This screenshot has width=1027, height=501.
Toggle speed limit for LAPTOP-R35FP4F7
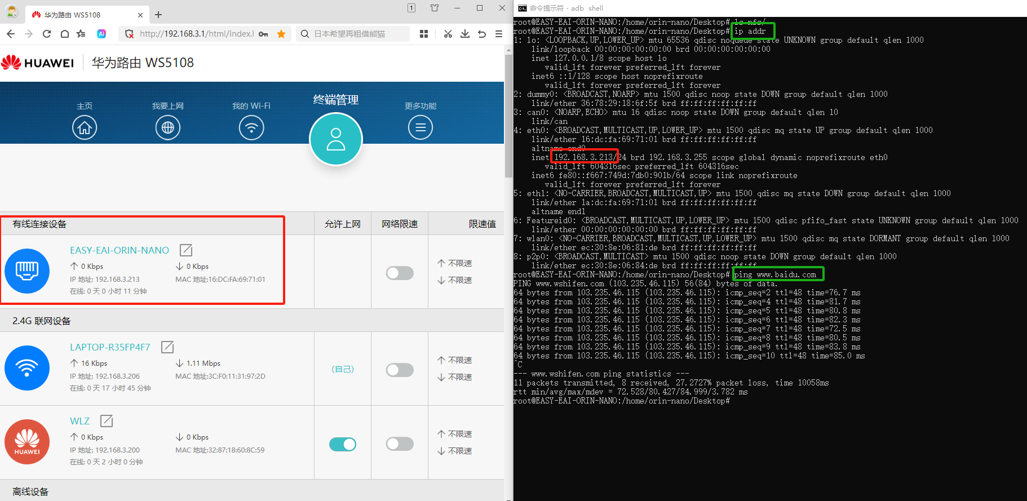[400, 370]
